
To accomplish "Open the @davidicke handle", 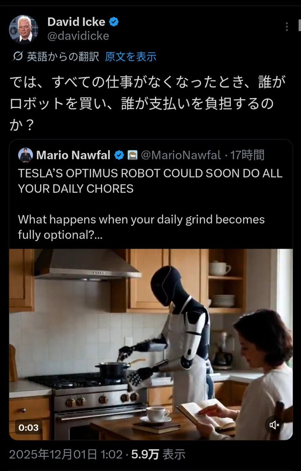I will 78,36.
